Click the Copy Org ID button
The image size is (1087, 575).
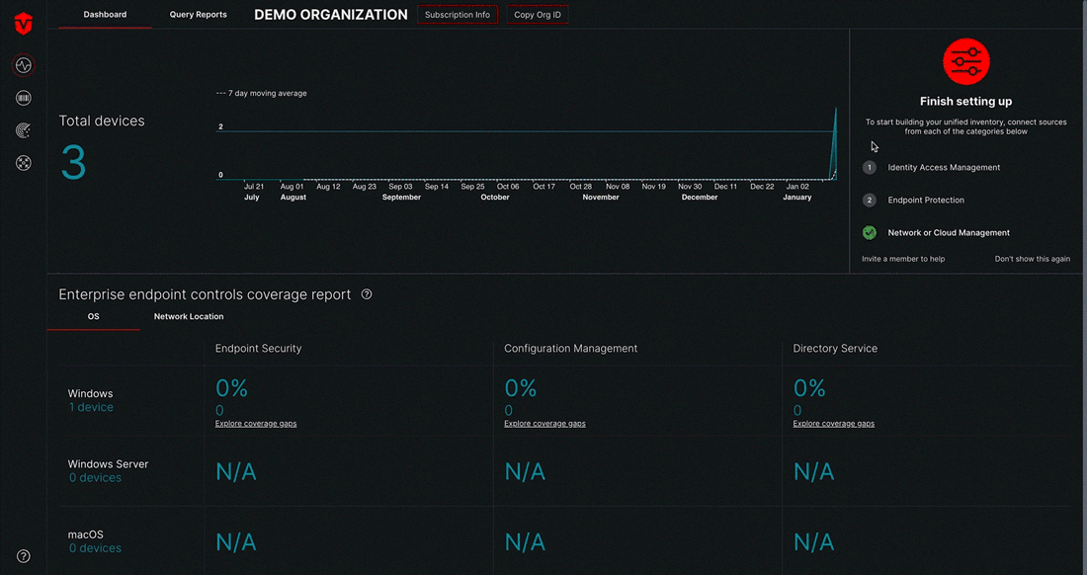click(538, 15)
